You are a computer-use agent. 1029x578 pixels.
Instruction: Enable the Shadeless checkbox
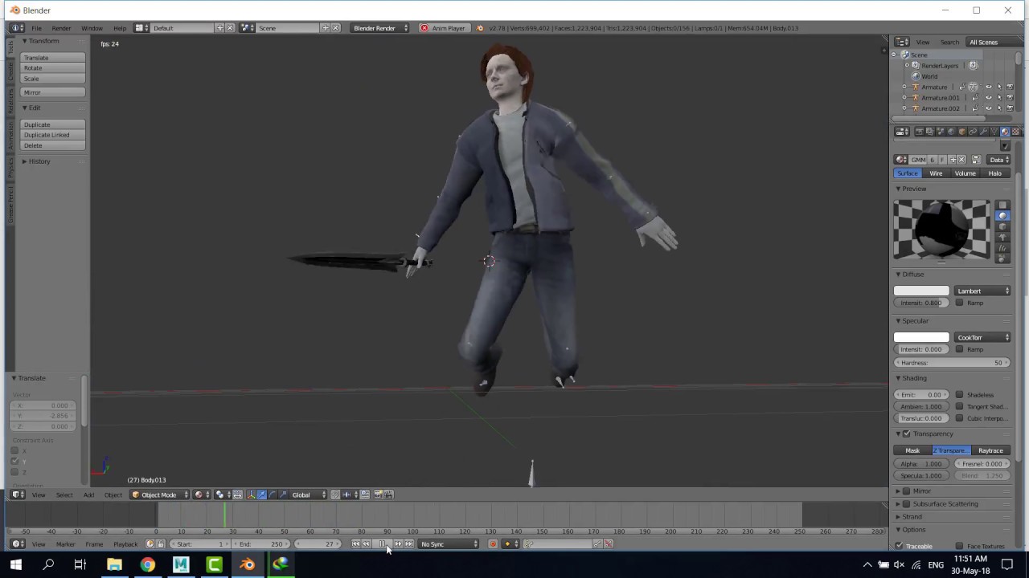(x=959, y=395)
